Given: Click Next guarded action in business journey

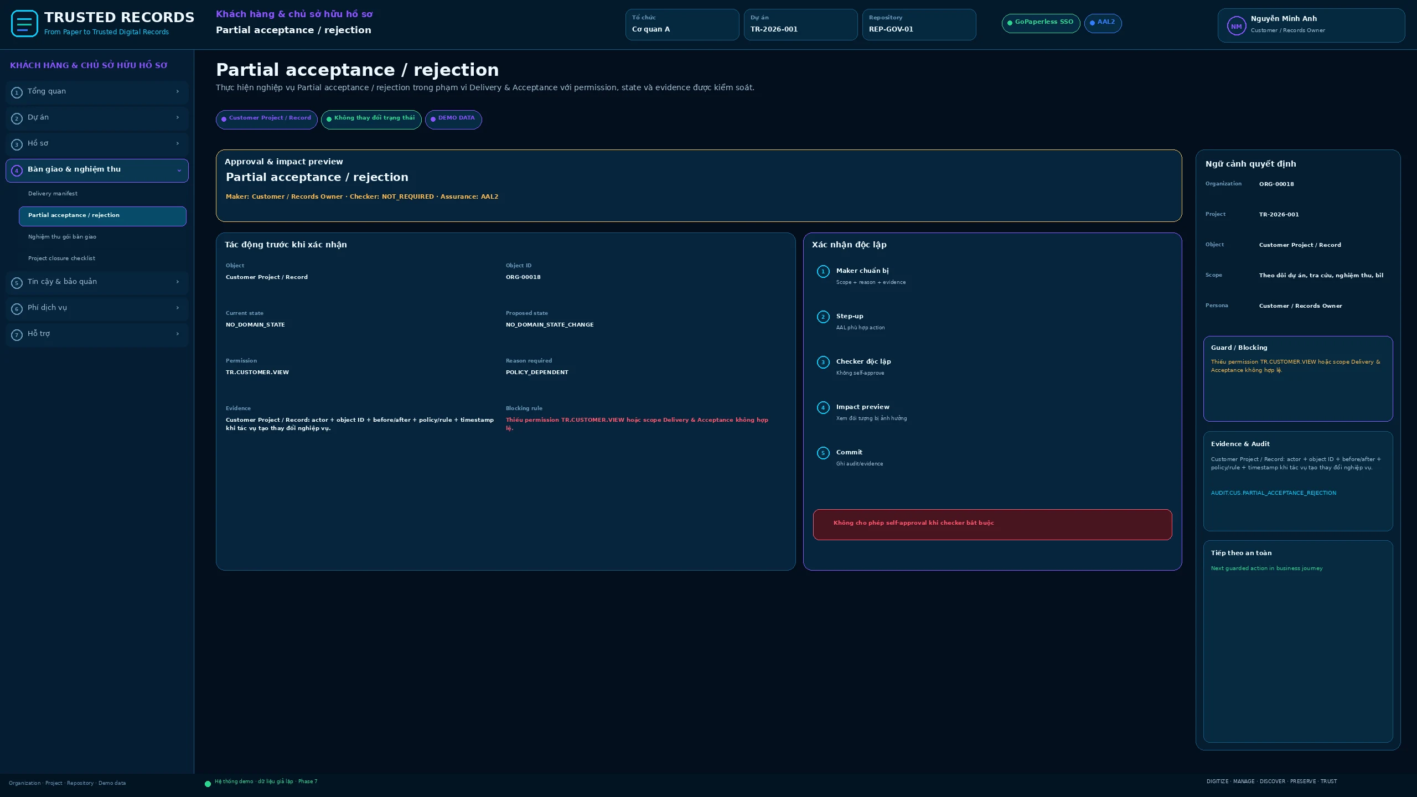Looking at the screenshot, I should click(1266, 568).
